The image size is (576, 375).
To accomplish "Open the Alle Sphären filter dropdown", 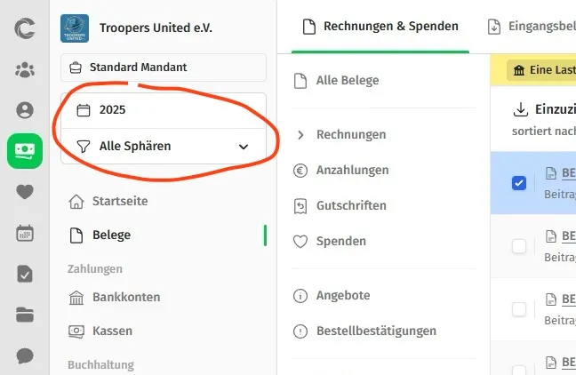I will [164, 146].
